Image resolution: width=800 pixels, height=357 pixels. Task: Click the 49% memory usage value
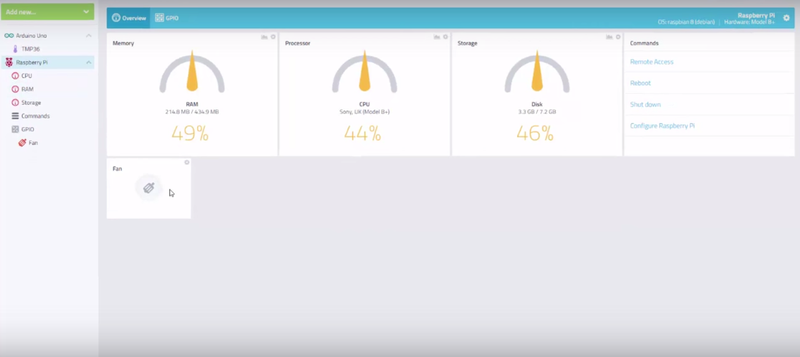coord(190,133)
